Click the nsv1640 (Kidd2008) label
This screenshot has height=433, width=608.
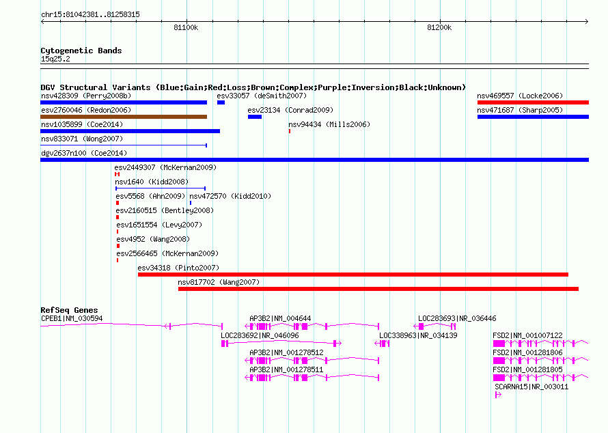[152, 182]
